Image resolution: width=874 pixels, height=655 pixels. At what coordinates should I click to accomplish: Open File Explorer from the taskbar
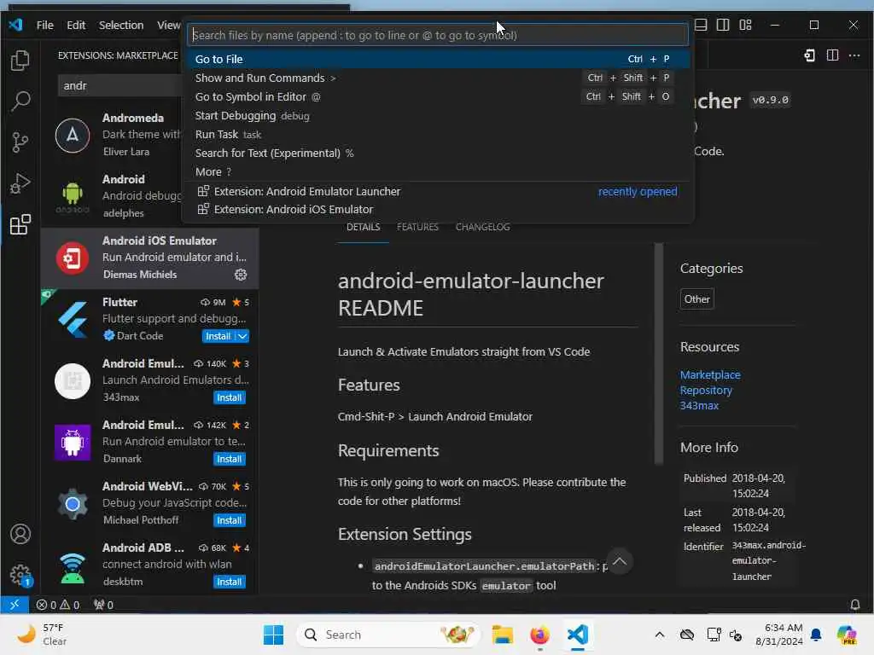502,635
